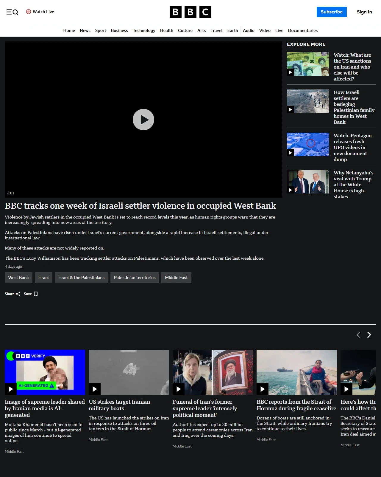Viewport: 381px width, 477px height.
Task: Open headline 'Watch: What are the US sanctions'
Action: (352, 67)
